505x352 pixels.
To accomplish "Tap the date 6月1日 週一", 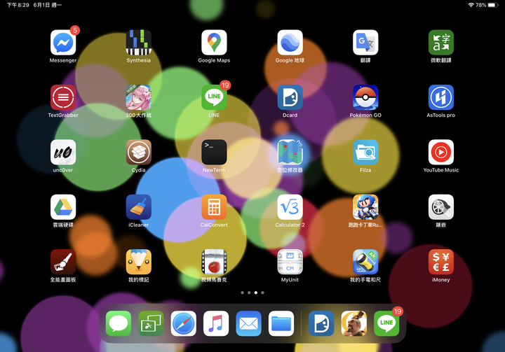I will pyautogui.click(x=48, y=5).
